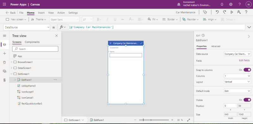Open the Layout dropdown

pos(238,82)
